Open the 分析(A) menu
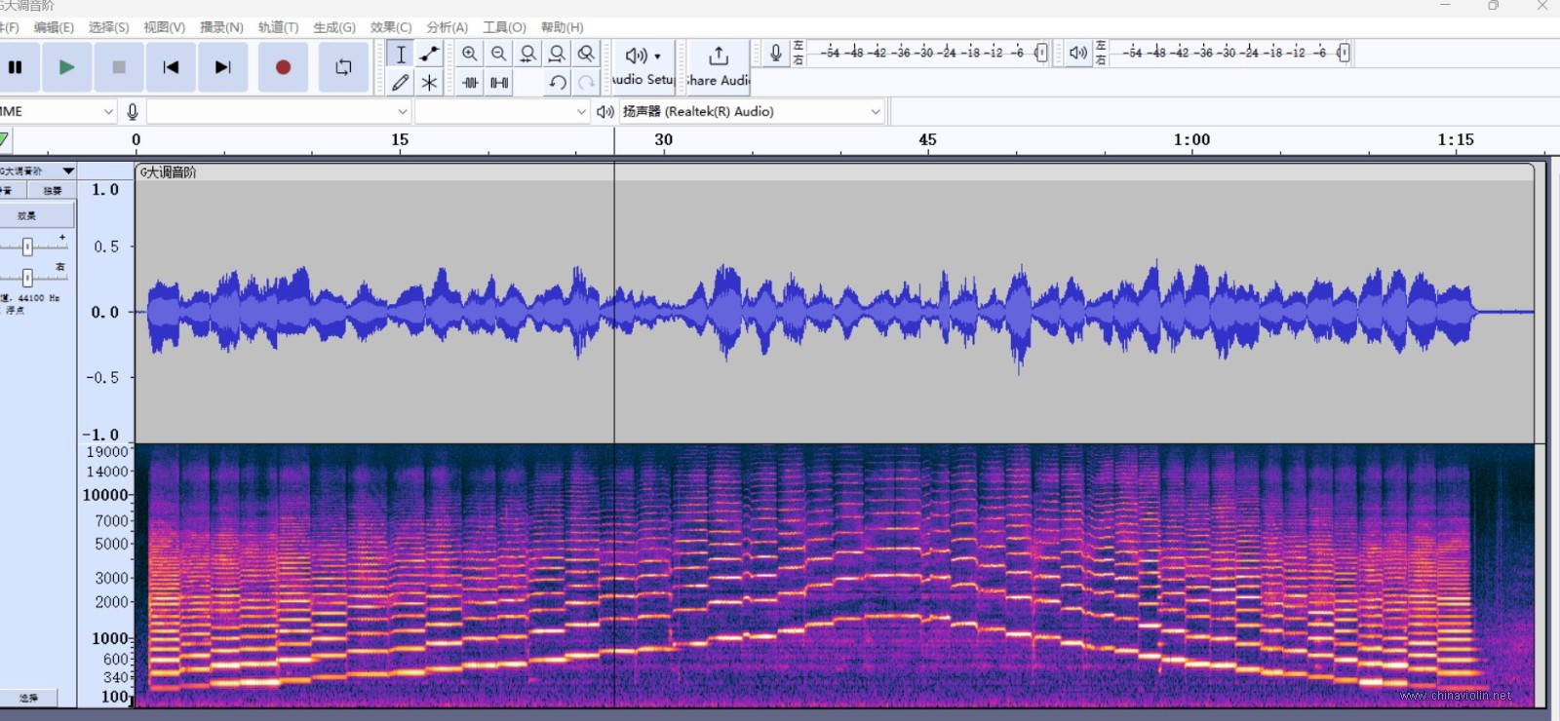This screenshot has height=721, width=1560. click(448, 27)
